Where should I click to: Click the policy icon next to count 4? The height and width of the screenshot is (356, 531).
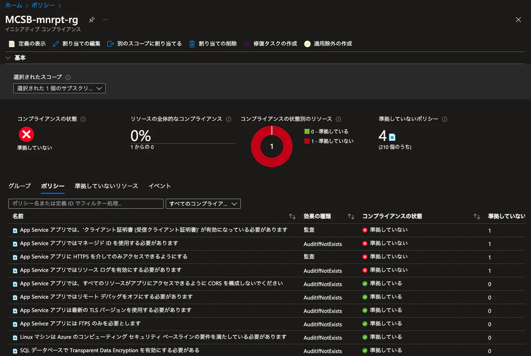click(x=392, y=137)
